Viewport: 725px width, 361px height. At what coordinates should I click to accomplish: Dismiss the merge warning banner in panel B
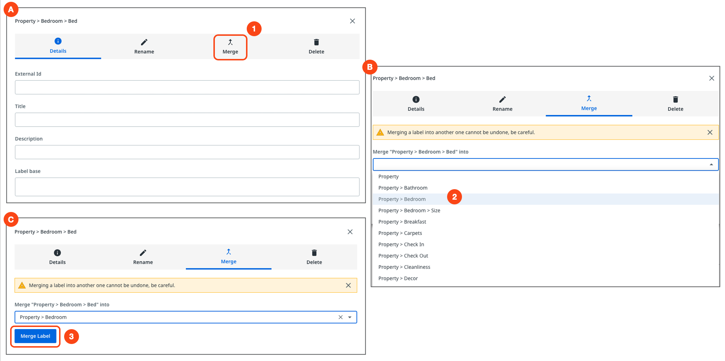point(710,132)
